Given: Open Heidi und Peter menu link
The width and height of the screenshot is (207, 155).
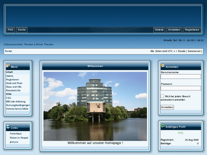Looking at the screenshot, I should [14, 83].
